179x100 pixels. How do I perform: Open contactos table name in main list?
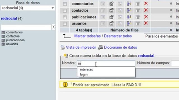pyautogui.click(x=80, y=11)
